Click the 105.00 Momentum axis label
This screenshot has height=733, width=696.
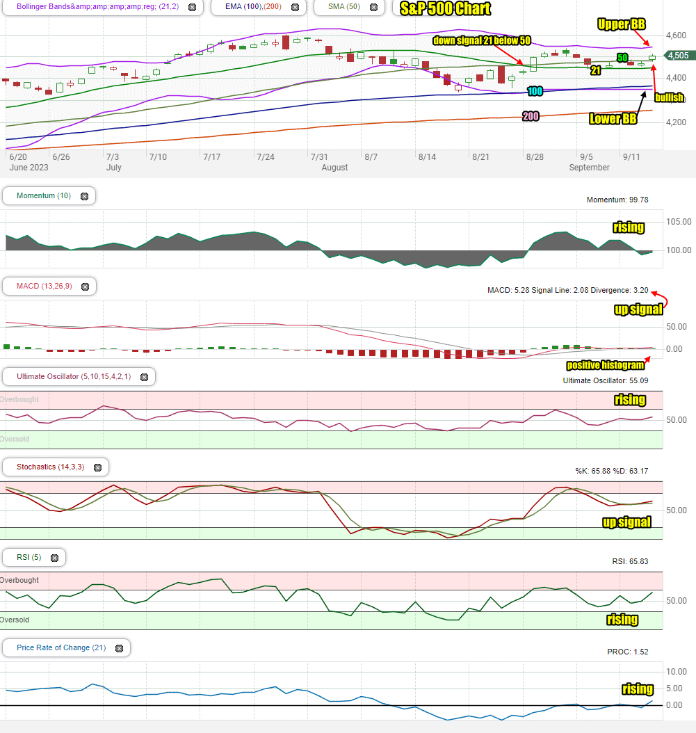coord(679,222)
